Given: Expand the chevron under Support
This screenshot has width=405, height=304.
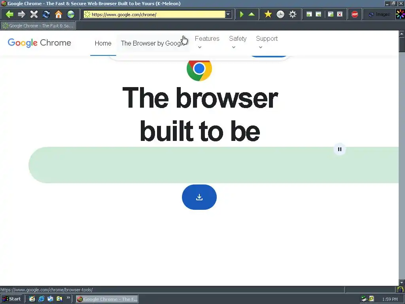Looking at the screenshot, I should [261, 47].
